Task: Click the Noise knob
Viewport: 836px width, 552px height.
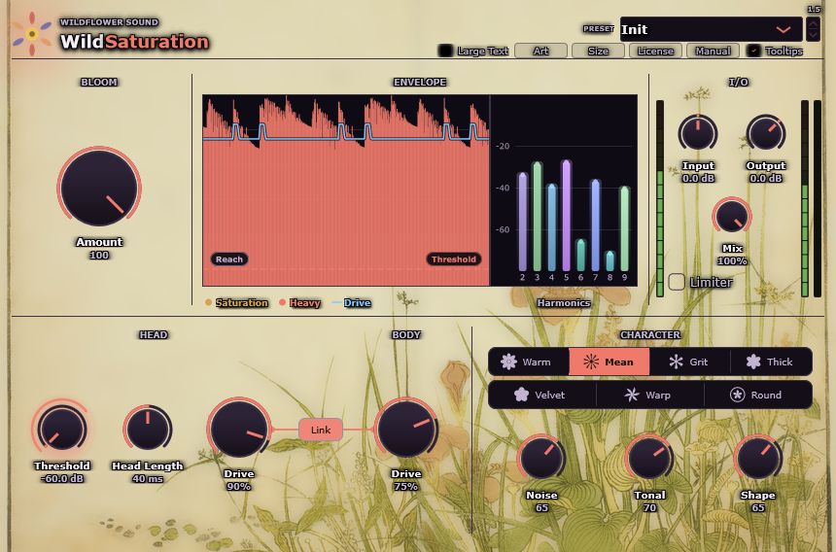Action: [541, 458]
